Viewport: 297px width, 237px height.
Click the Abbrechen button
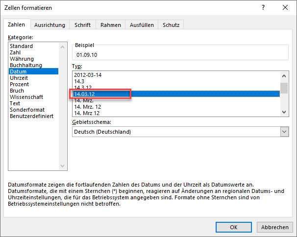275,227
